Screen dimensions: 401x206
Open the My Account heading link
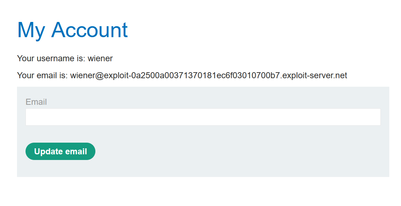[72, 30]
